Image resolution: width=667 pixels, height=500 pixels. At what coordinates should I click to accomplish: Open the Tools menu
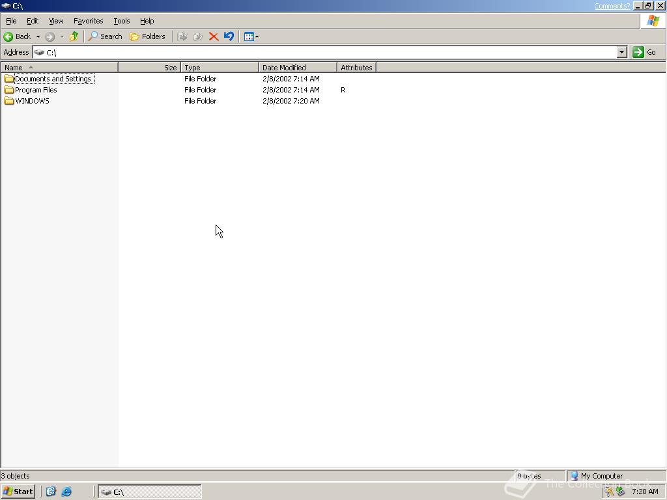tap(121, 21)
